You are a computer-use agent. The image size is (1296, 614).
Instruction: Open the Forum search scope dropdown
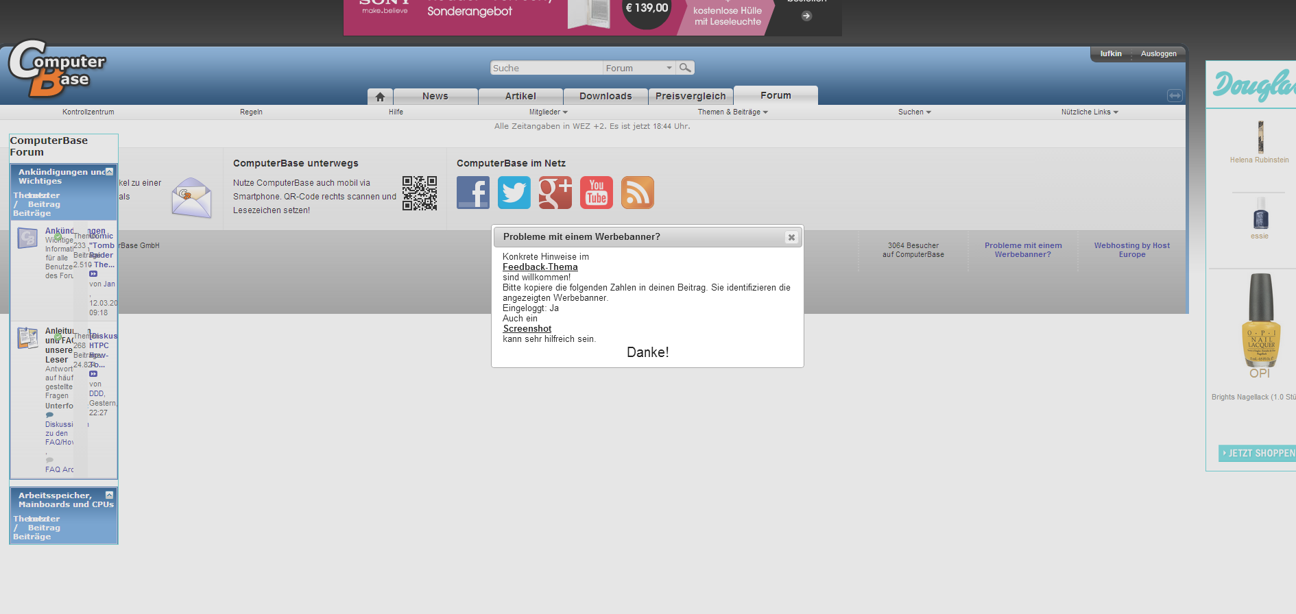coord(639,68)
